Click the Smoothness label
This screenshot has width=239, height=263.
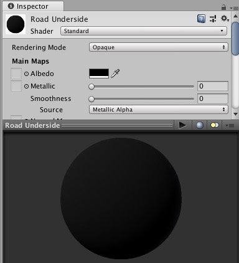50,98
